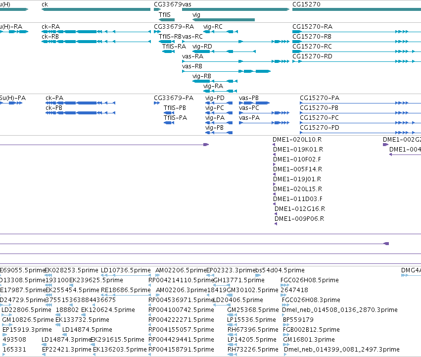Click transcript label 'TfIIS-RA'
The image size is (421, 357).
click(174, 47)
